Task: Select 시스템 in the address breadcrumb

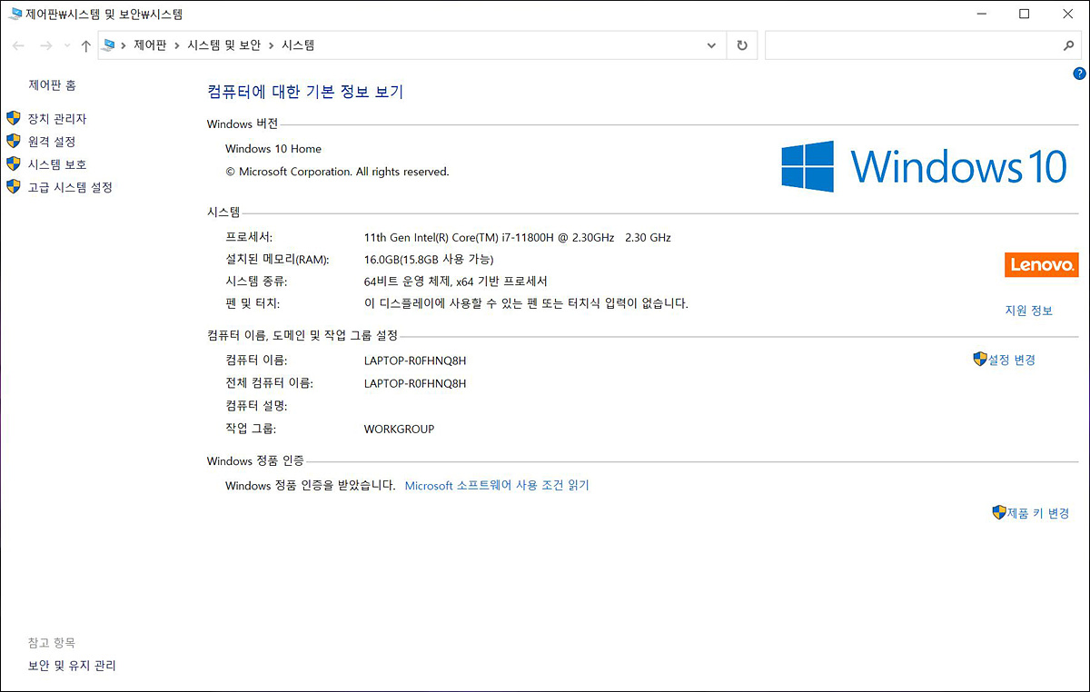Action: pyautogui.click(x=298, y=44)
